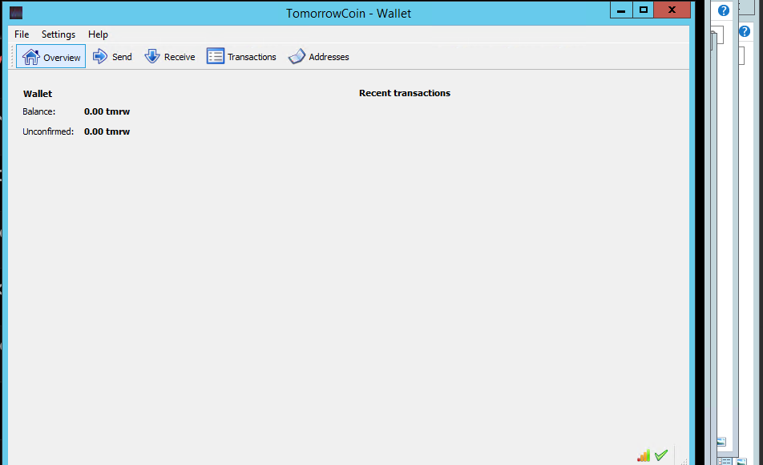Click the TomorrowCoin app icon in title bar
Image resolution: width=763 pixels, height=465 pixels.
[16, 13]
